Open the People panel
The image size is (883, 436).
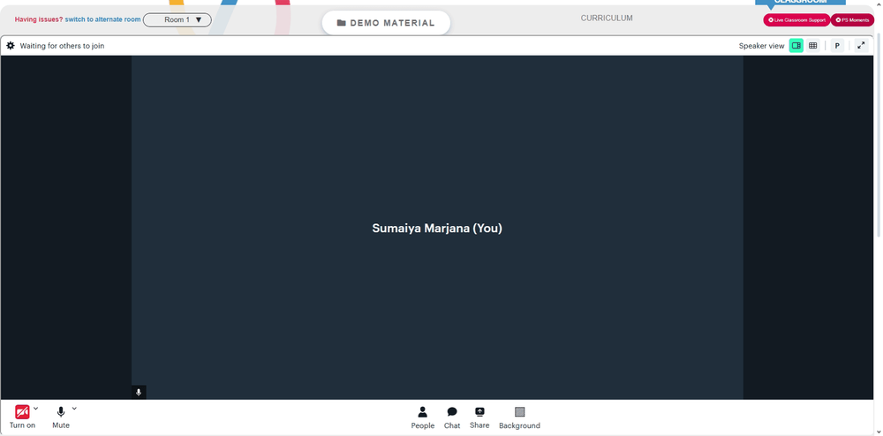422,417
